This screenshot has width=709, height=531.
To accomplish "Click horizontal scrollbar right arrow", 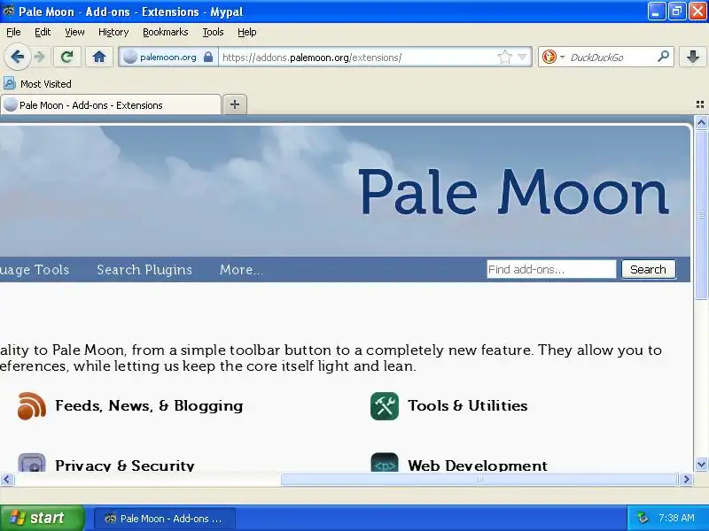I will coord(686,479).
